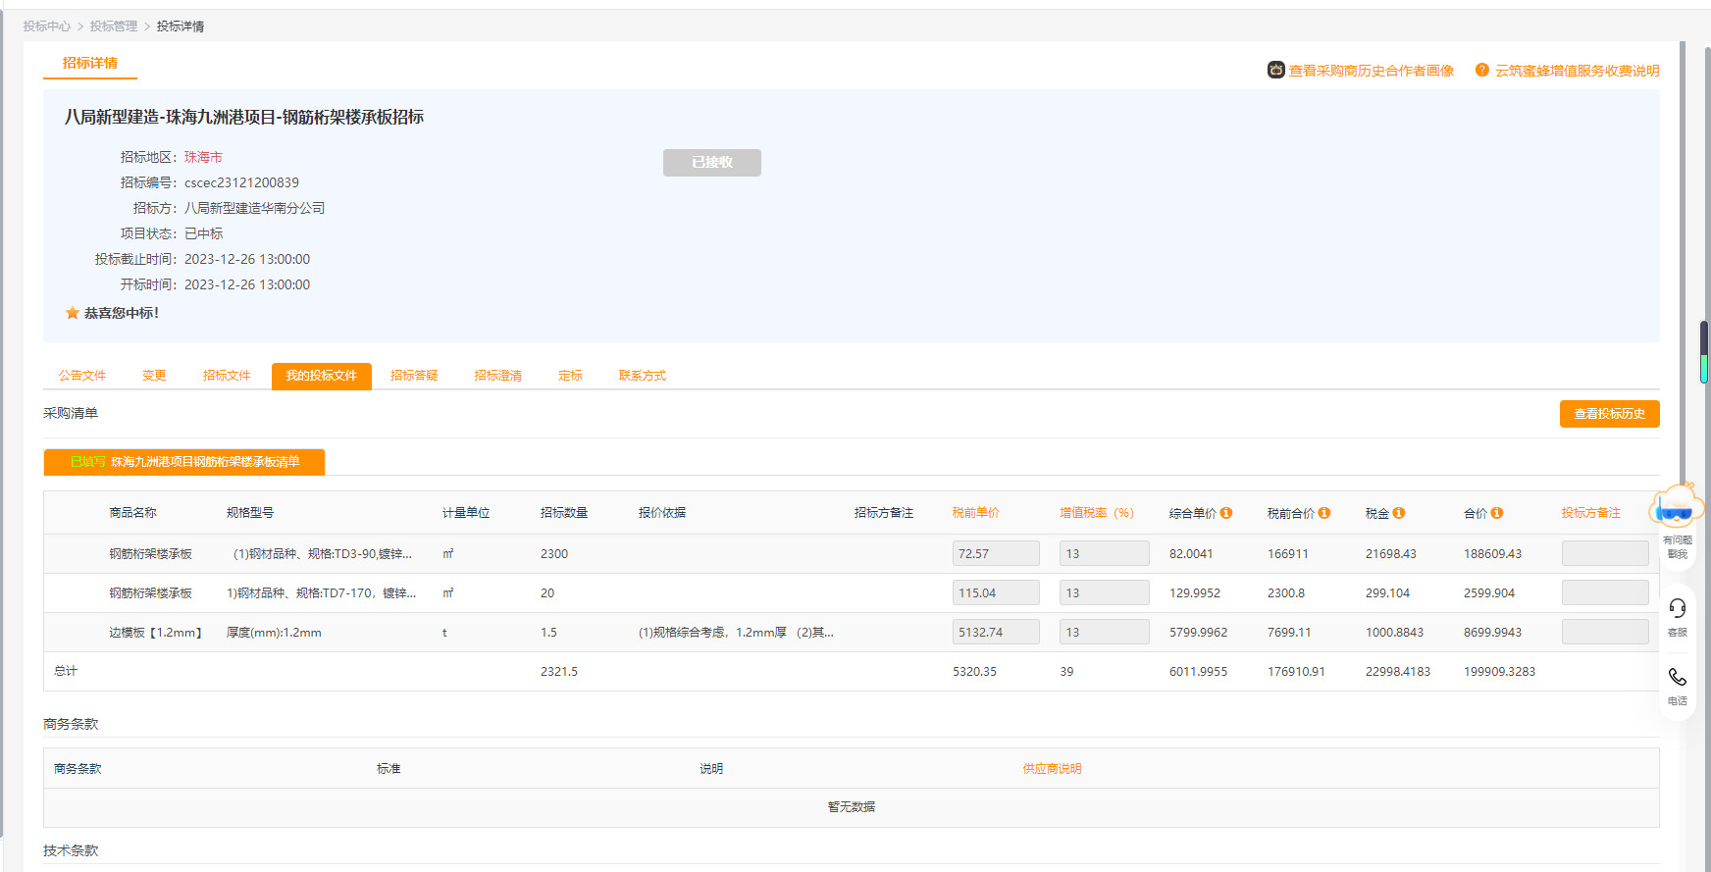Click bidder remark field in first row

pyautogui.click(x=1604, y=554)
